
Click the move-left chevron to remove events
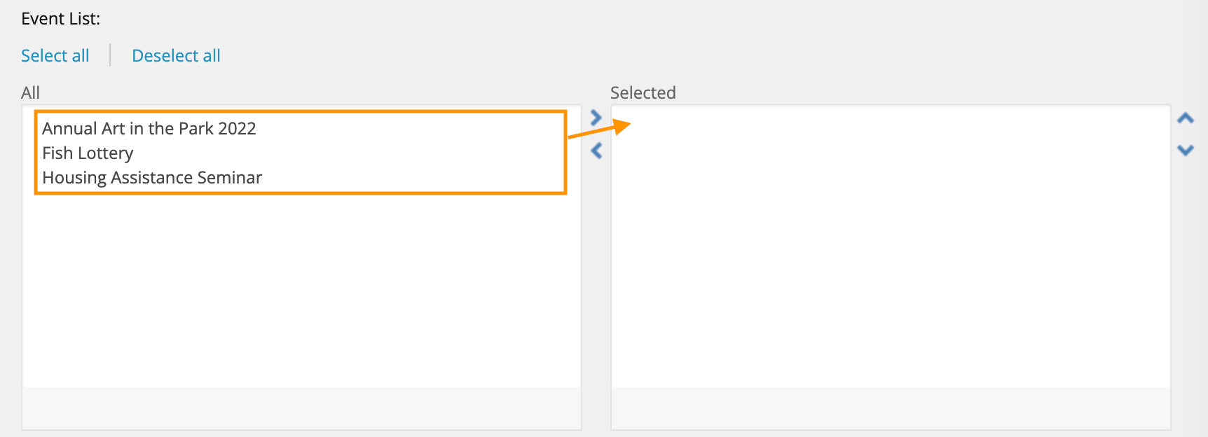click(x=596, y=151)
